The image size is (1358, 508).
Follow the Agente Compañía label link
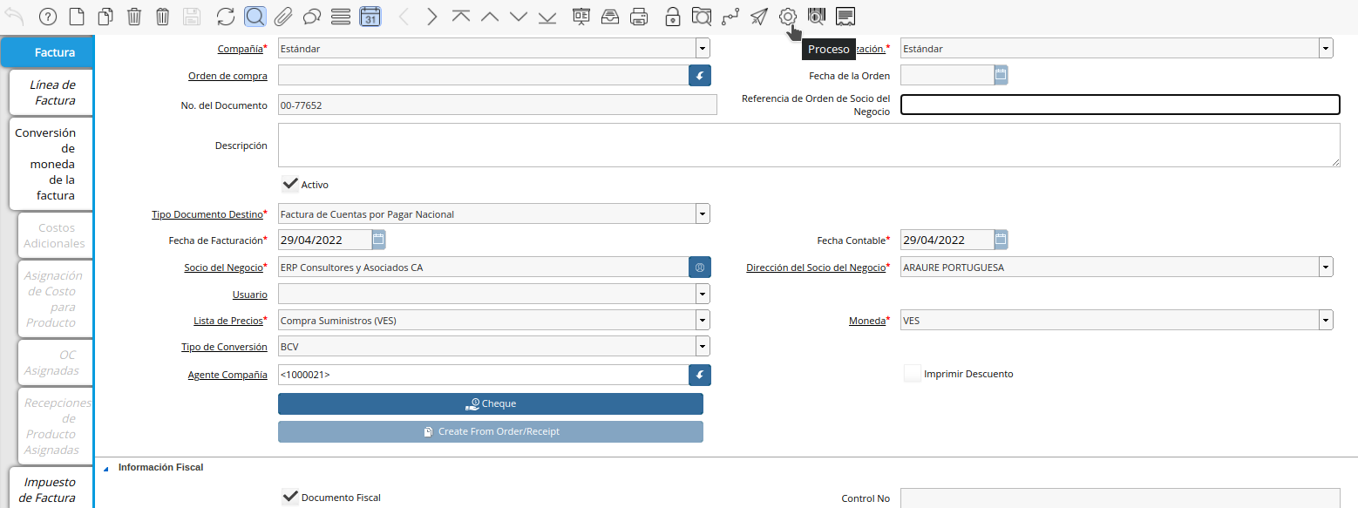coord(227,375)
